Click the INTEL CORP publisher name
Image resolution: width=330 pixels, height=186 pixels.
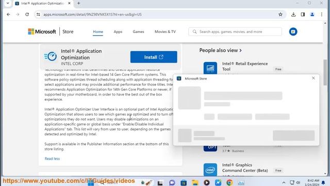click(x=72, y=64)
